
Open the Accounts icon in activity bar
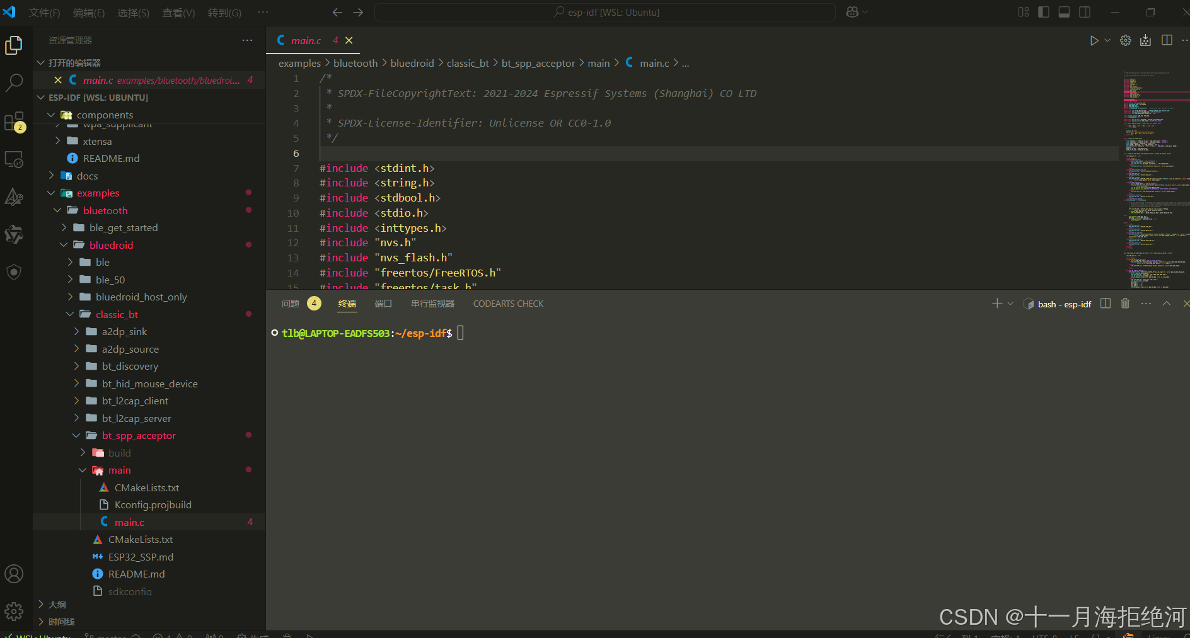click(x=14, y=574)
